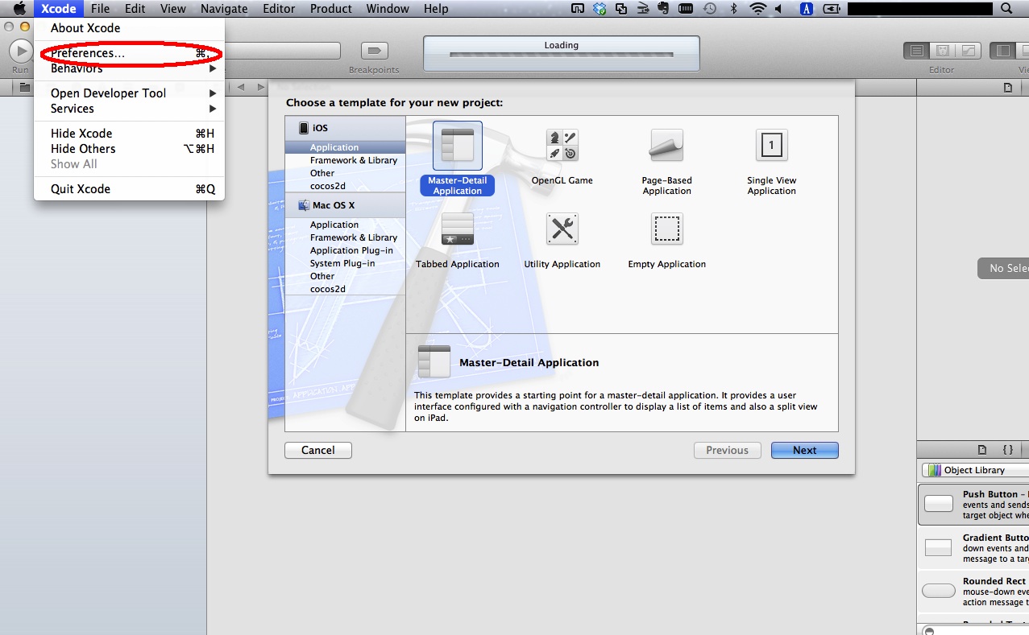Click the Next button
The image size is (1029, 635).
tap(804, 451)
